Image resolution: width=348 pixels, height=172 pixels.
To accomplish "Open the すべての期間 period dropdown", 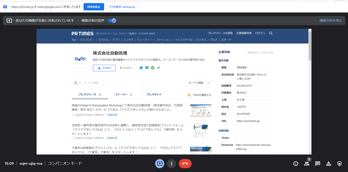I will point(199,83).
